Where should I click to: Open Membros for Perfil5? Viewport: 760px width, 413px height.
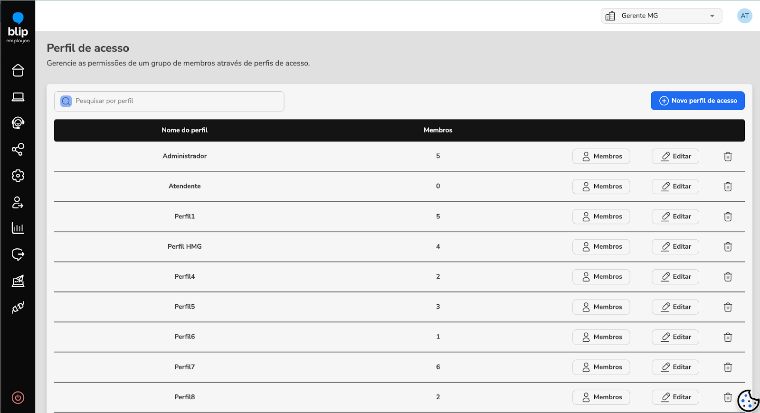[601, 307]
